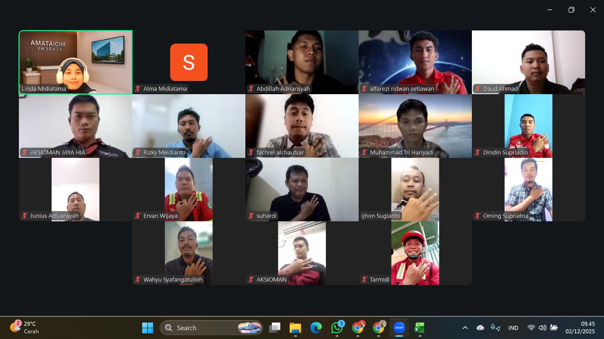Launch File Explorer from the taskbar
The width and height of the screenshot is (604, 339).
pyautogui.click(x=295, y=328)
